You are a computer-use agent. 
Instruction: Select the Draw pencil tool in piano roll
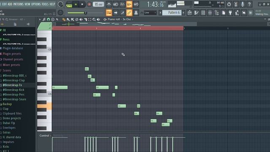(x=64, y=19)
